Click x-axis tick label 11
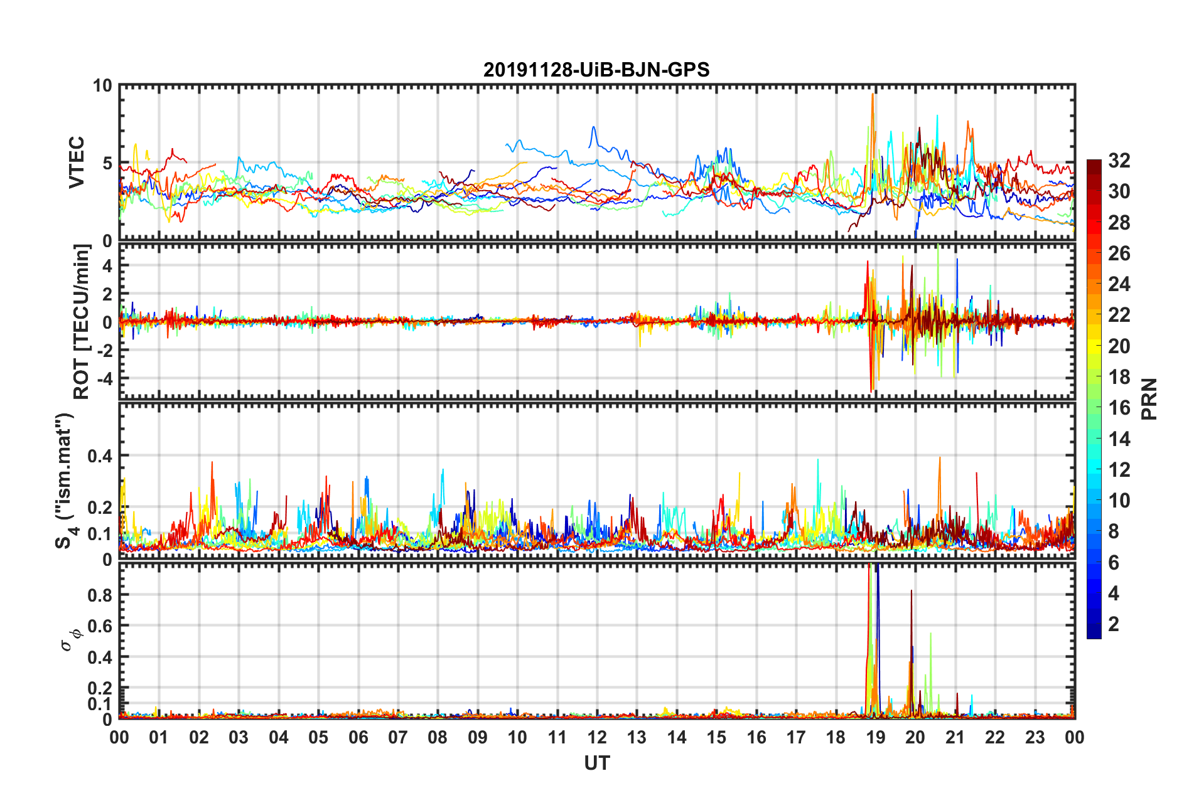The height and width of the screenshot is (798, 1194). [557, 737]
